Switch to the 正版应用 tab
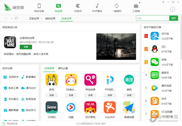Image resolution: width=182 pixels, height=126 pixels. 34,18
